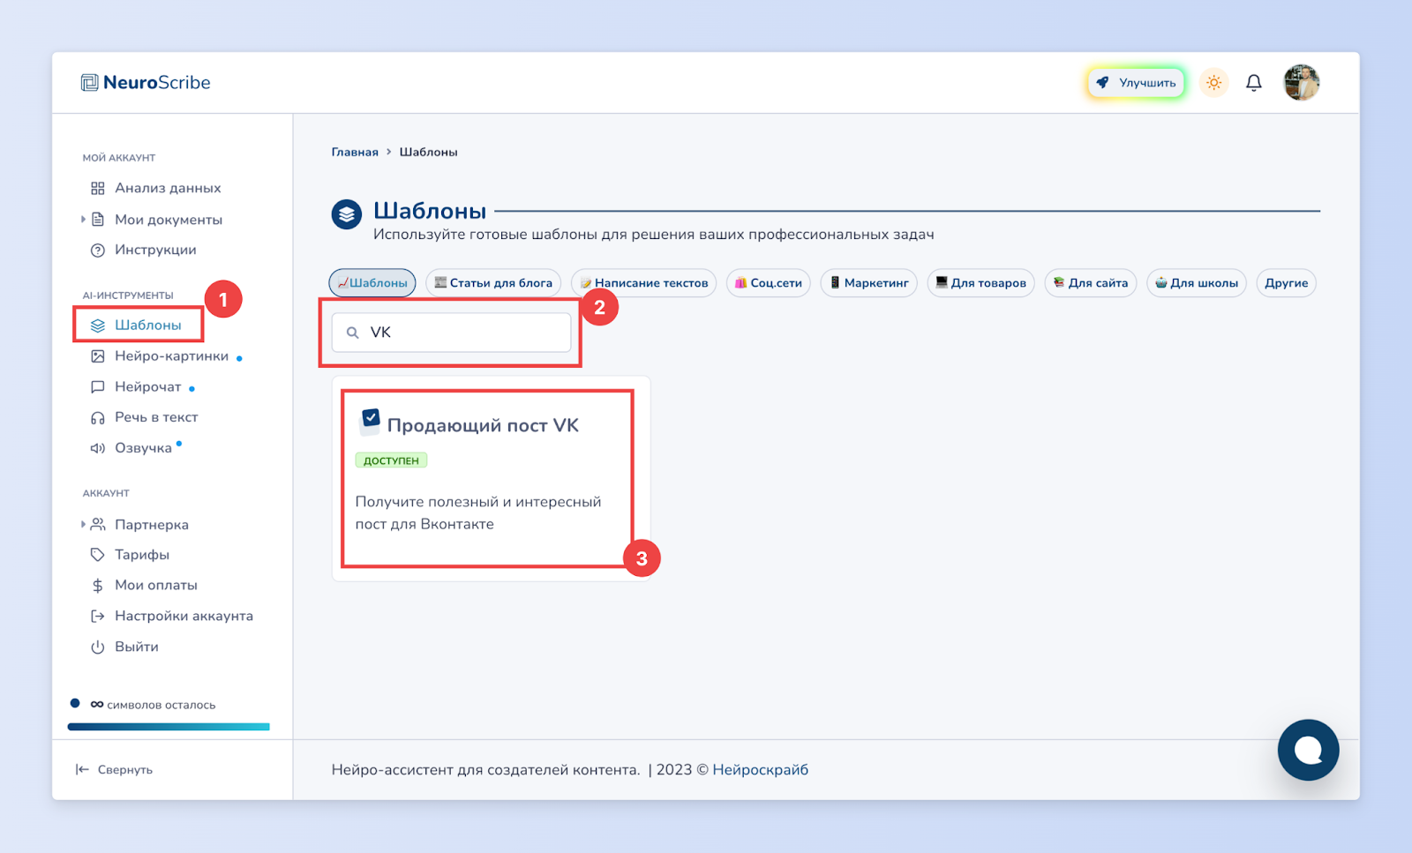Expand the Мои документы arrow
This screenshot has height=853, width=1412.
pos(83,220)
